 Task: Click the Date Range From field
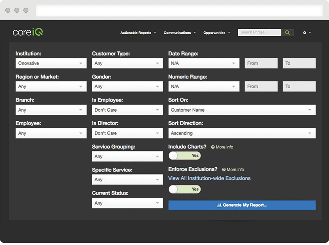[261, 63]
